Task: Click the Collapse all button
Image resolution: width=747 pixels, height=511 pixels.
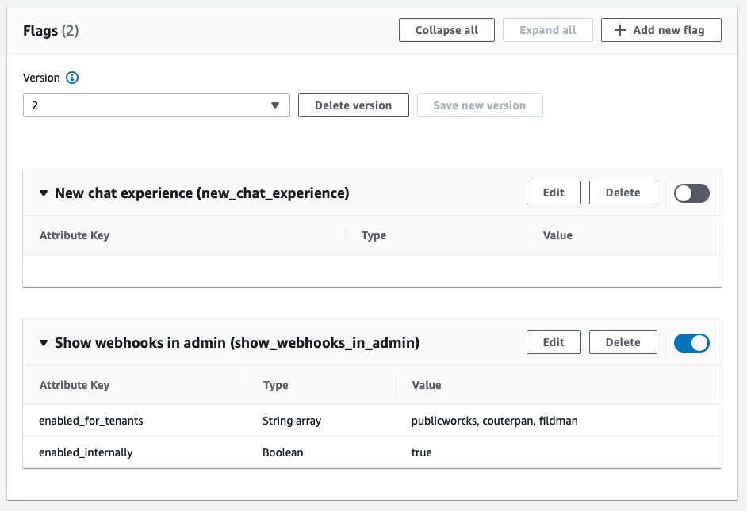Action: pos(446,30)
